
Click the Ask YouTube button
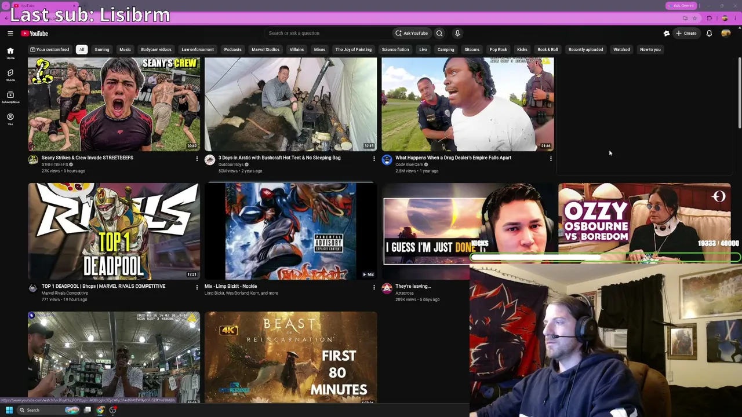click(x=412, y=34)
